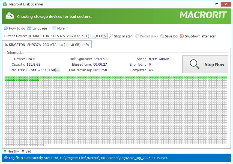
Task: Click the disk magnifier icon in green banner
Action: point(10,16)
